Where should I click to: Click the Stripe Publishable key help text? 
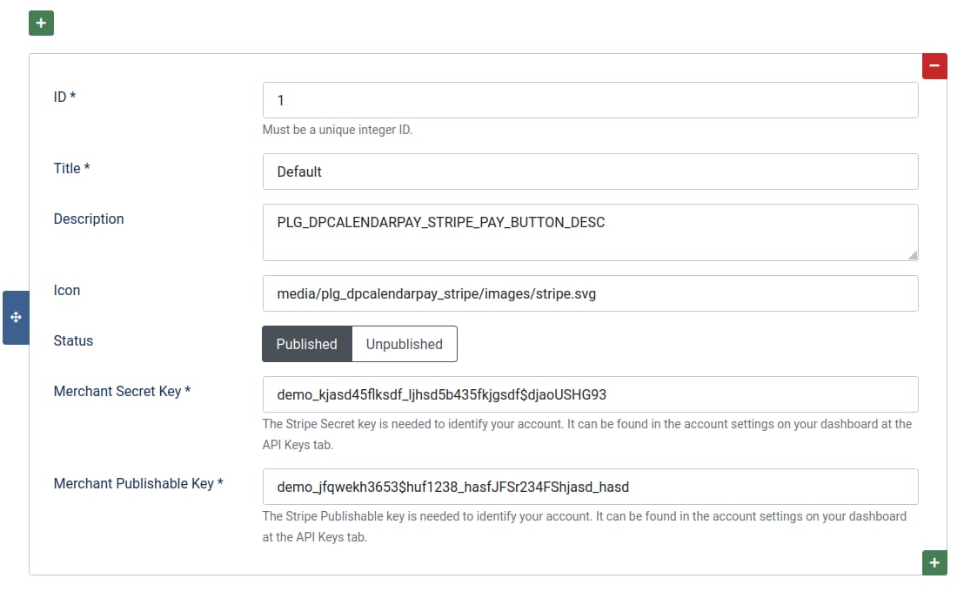(x=583, y=526)
